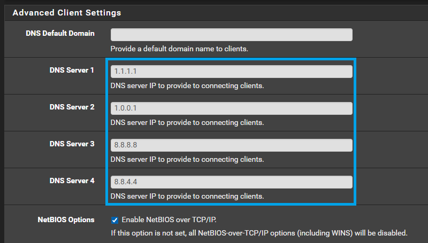428x243 pixels.
Task: Click the help text under DNS Server 2
Action: [x=187, y=123]
